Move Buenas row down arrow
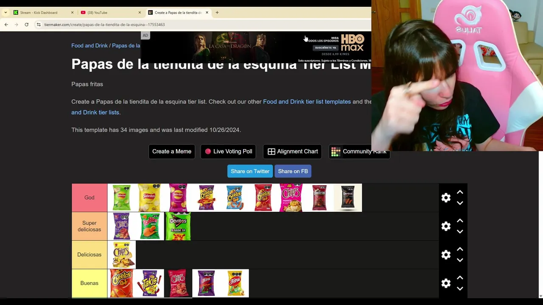This screenshot has height=305, width=543. [460, 288]
